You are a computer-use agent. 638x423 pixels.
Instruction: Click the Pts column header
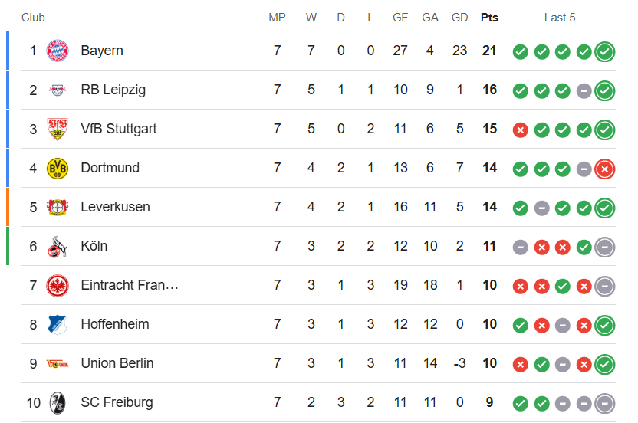coord(489,18)
